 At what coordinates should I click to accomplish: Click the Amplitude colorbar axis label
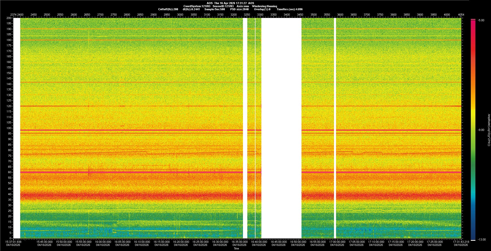(x=489, y=130)
